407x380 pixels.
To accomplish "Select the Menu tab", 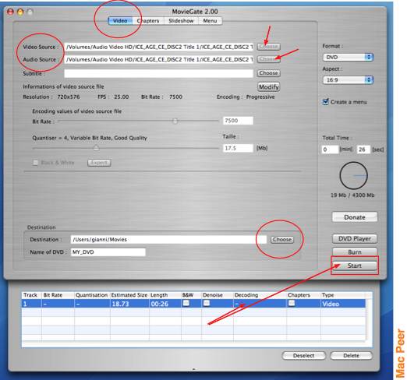I will 210,21.
